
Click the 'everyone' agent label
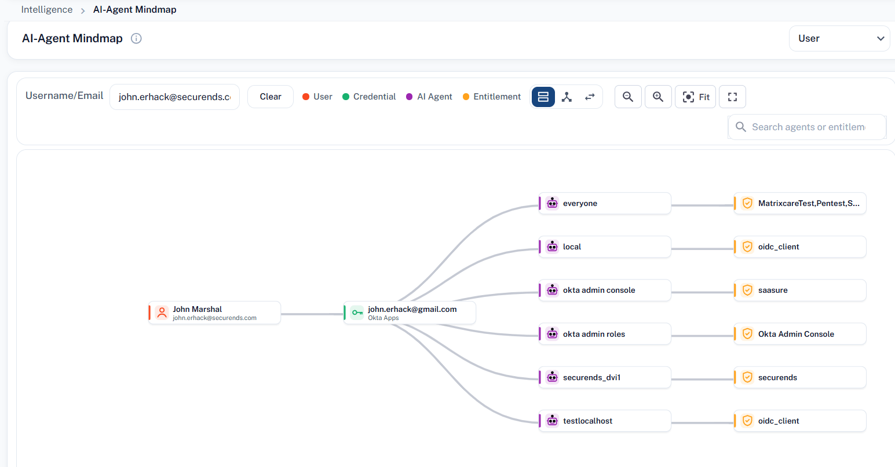[580, 203]
